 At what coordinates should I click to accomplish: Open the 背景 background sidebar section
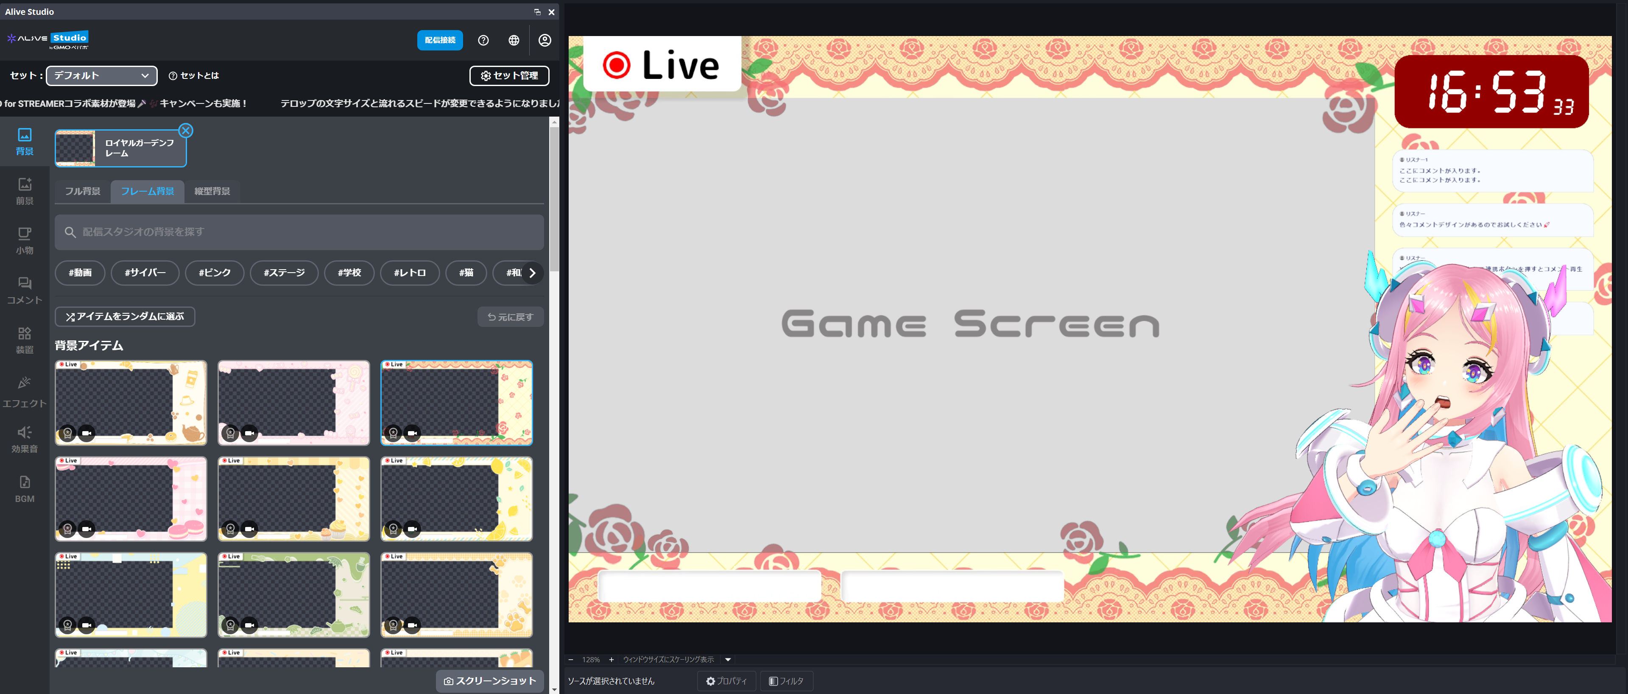point(25,142)
